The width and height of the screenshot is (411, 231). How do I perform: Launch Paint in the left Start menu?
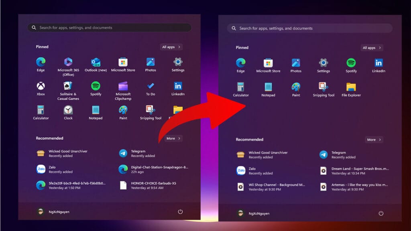point(123,113)
